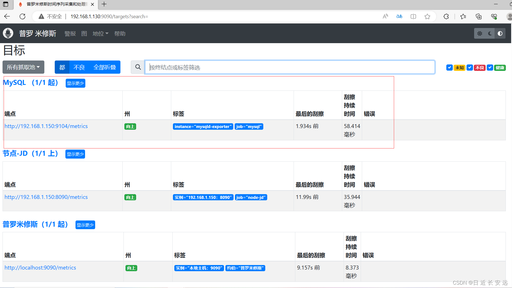Screen dimensions: 512x288
Task: Click the MySQL (1/1 起) heading link
Action: (30, 83)
